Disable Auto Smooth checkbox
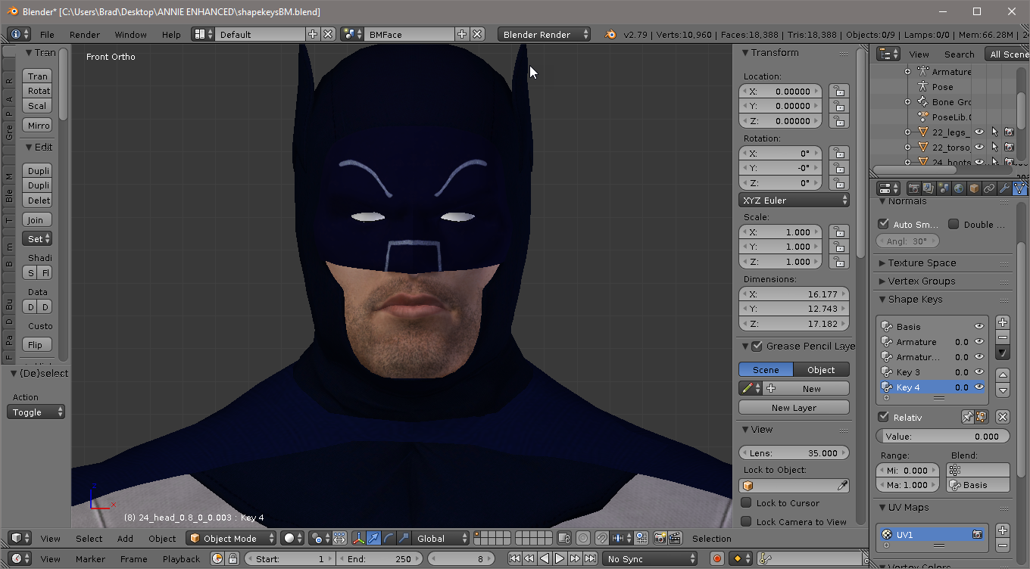The image size is (1030, 569). point(883,224)
